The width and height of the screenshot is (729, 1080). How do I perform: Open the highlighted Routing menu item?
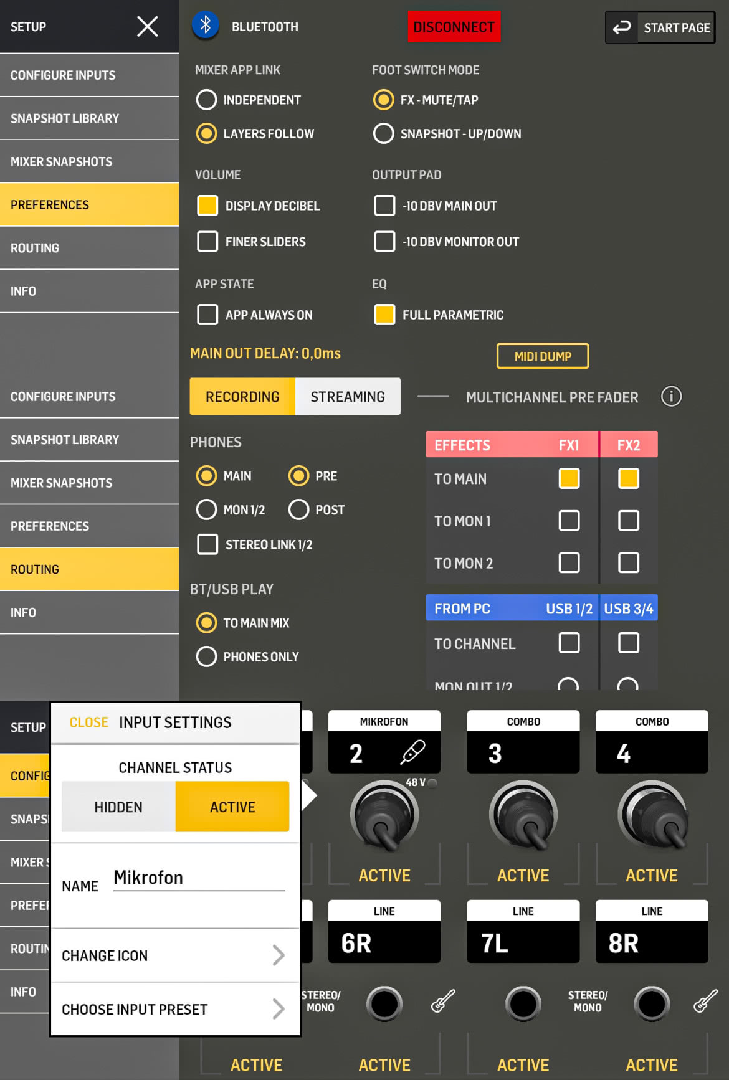[90, 569]
